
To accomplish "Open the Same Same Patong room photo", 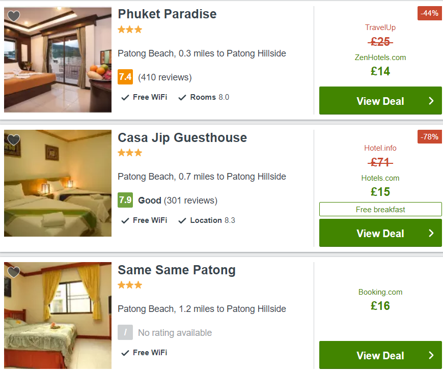I will pos(58,315).
